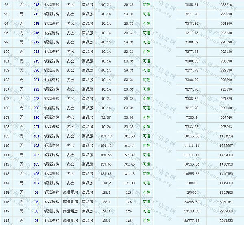Select commercial unit 03 link in row 117

[x=37, y=211]
